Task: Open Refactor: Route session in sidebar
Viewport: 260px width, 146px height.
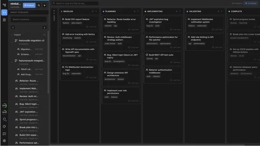Action: [29, 82]
